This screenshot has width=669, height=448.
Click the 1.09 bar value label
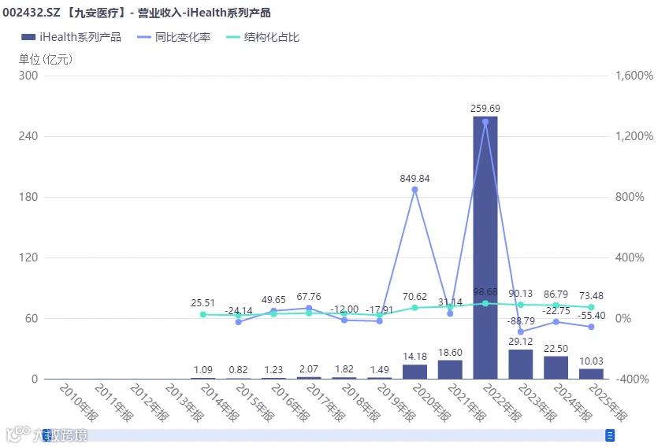point(203,369)
